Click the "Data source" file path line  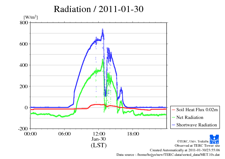(168, 155)
